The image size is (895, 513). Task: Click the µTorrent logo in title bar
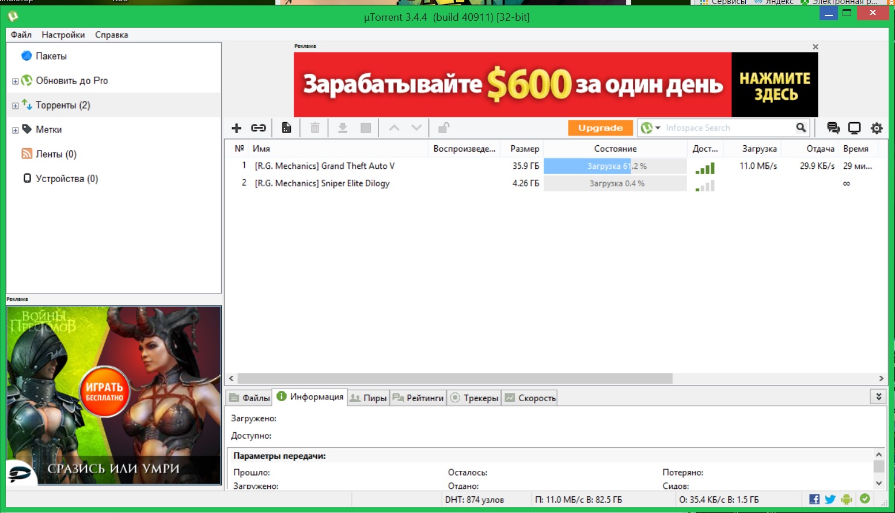13,16
